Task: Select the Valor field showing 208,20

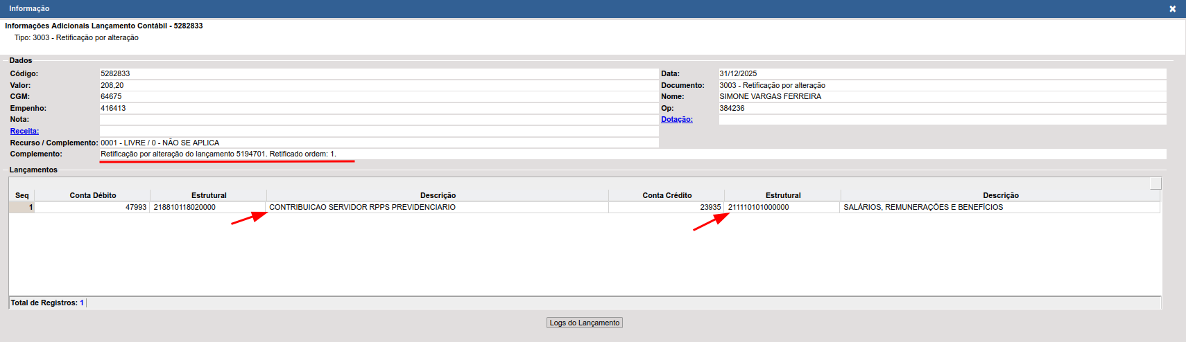Action: (378, 85)
